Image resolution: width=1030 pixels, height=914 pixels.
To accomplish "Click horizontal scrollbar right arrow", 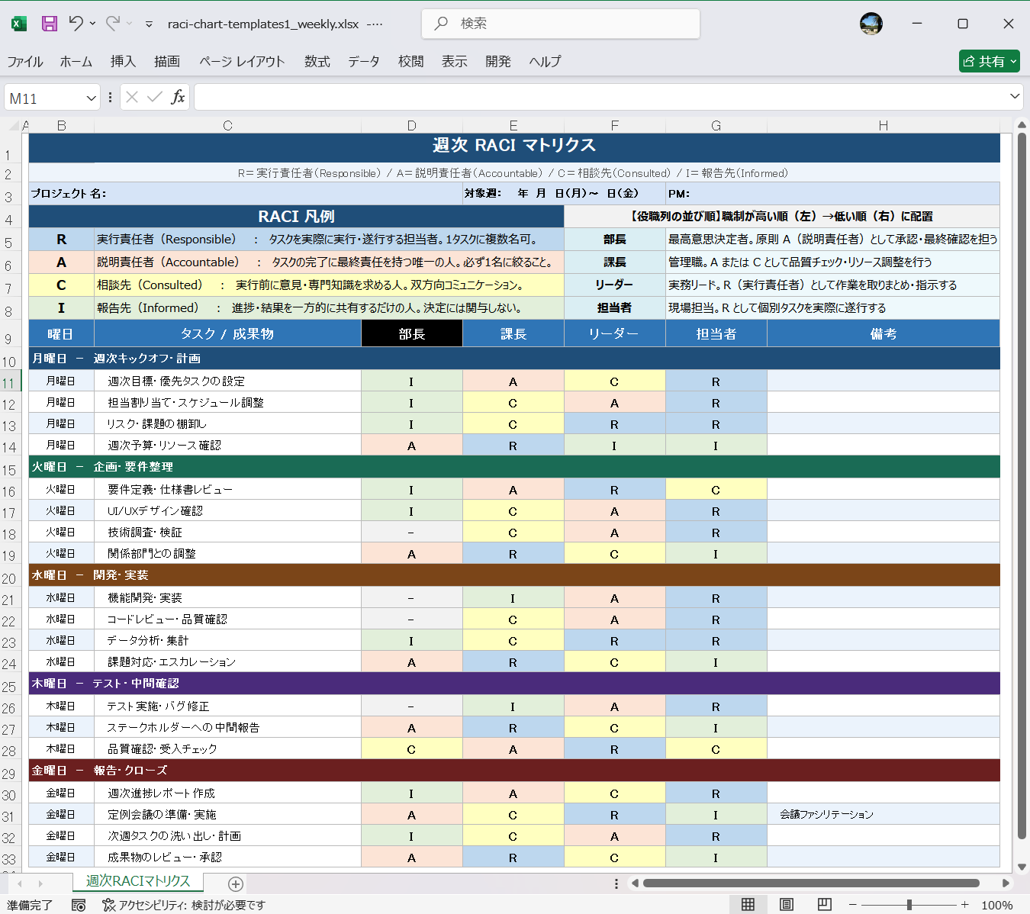I will 1006,883.
